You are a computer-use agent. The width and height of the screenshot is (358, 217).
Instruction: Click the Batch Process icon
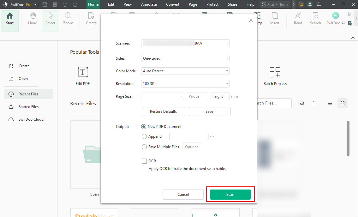275,74
